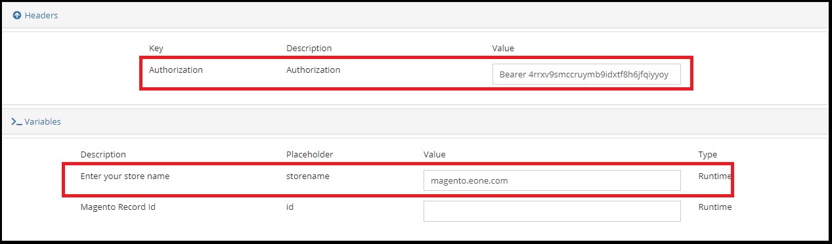Click the Key column heading
The height and width of the screenshot is (244, 832).
(x=156, y=48)
